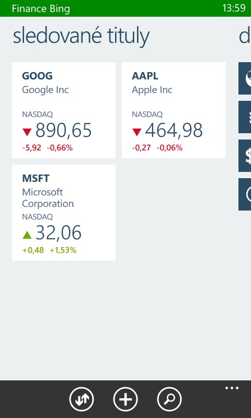Click the red down arrow beside 890,65

pos(27,132)
